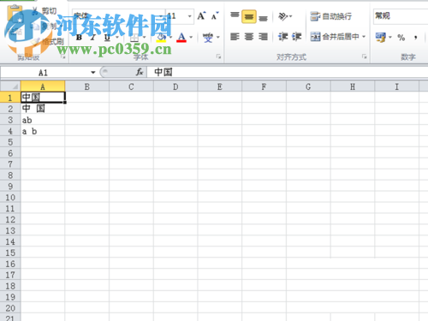Select column D header
The image size is (428, 321).
pyautogui.click(x=175, y=86)
